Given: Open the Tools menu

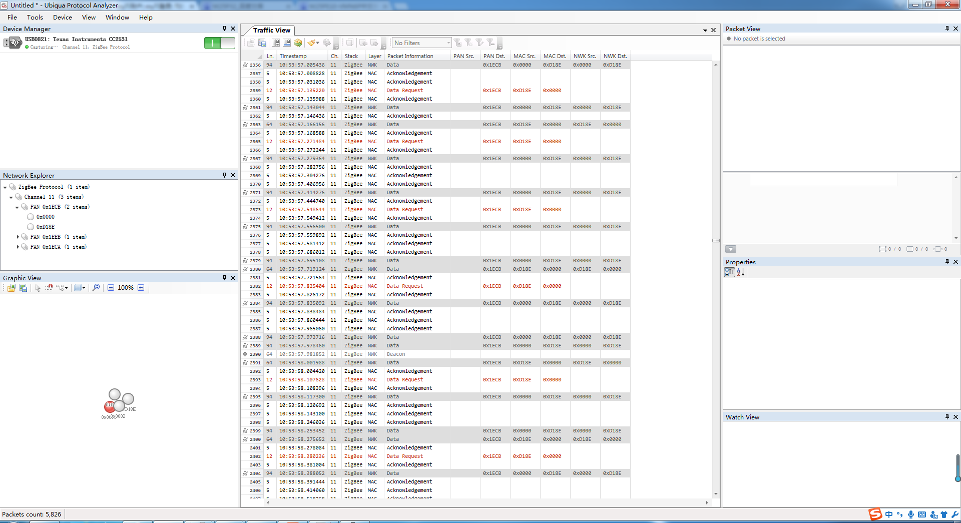Looking at the screenshot, I should [35, 17].
